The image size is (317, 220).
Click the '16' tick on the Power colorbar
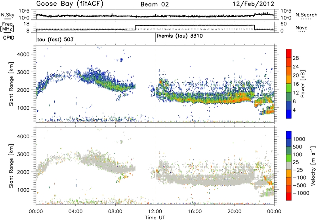(296, 84)
